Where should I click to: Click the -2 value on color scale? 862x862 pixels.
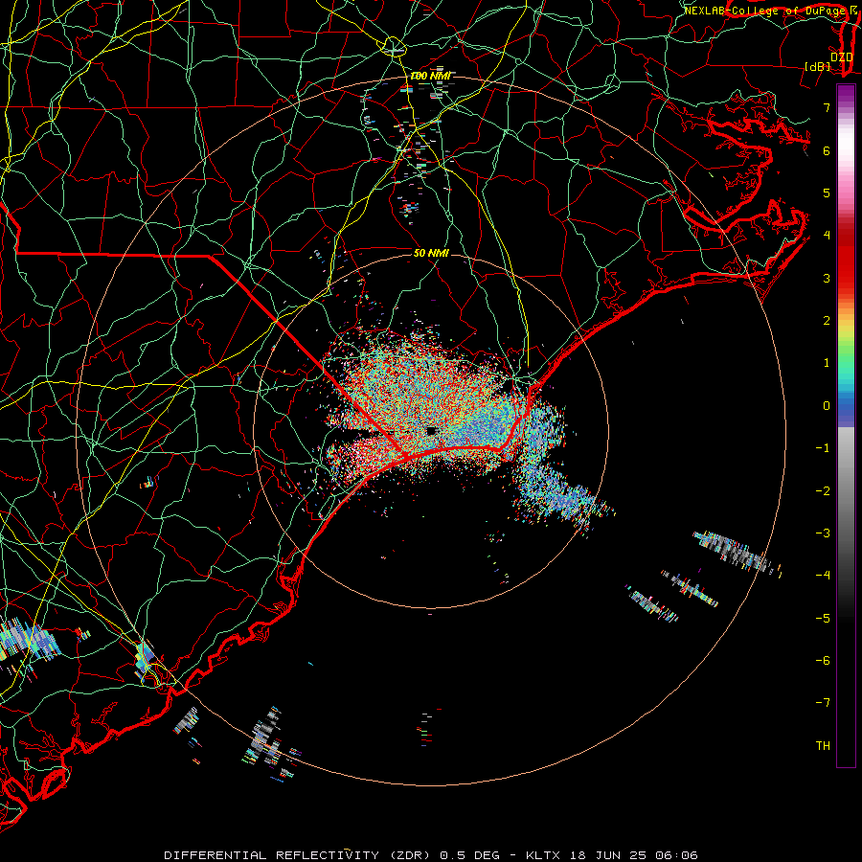(x=823, y=491)
